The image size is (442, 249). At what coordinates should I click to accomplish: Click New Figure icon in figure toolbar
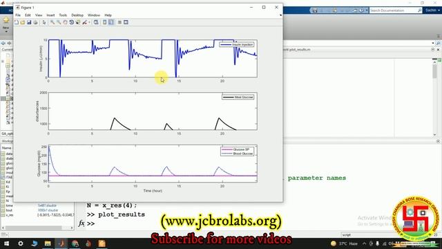click(x=17, y=22)
